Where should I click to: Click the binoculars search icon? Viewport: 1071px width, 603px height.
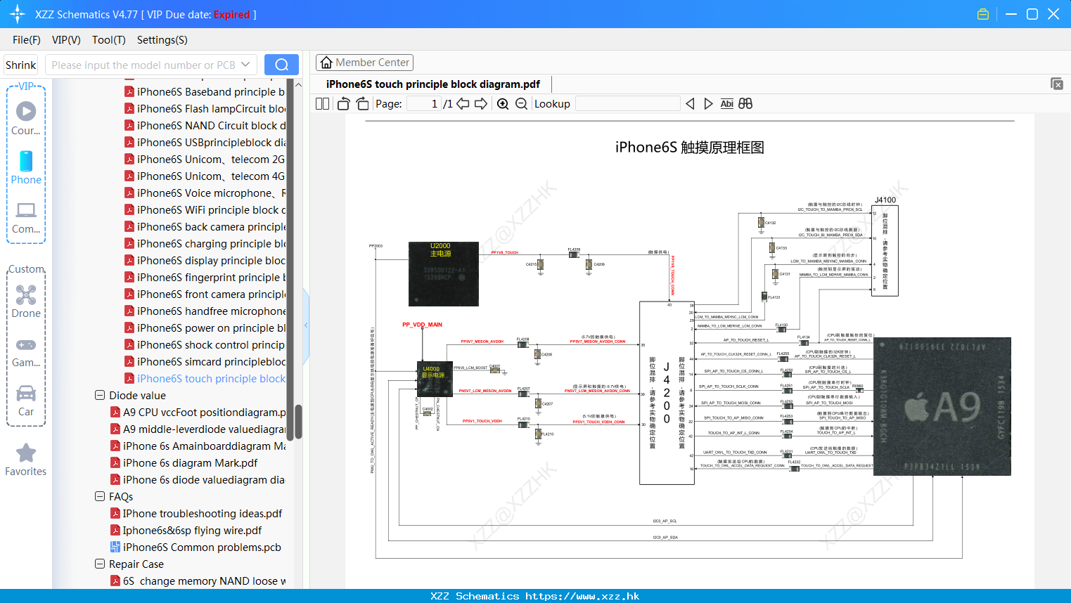(x=745, y=103)
